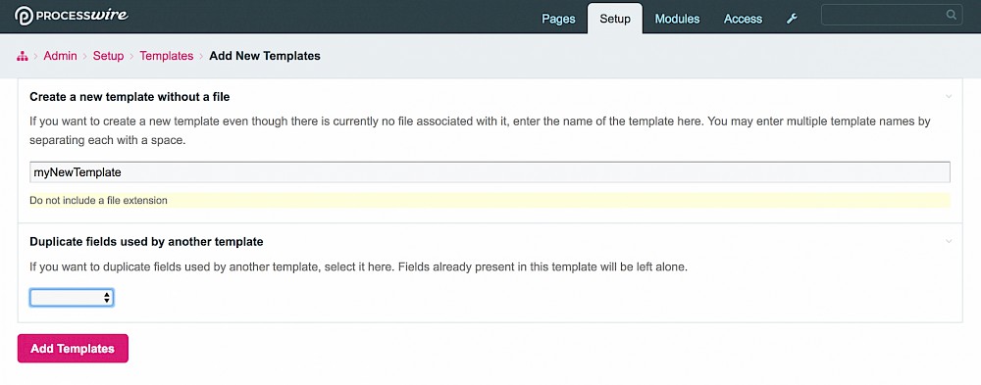981x385 pixels.
Task: Open the wrench tools menu icon
Action: [792, 19]
